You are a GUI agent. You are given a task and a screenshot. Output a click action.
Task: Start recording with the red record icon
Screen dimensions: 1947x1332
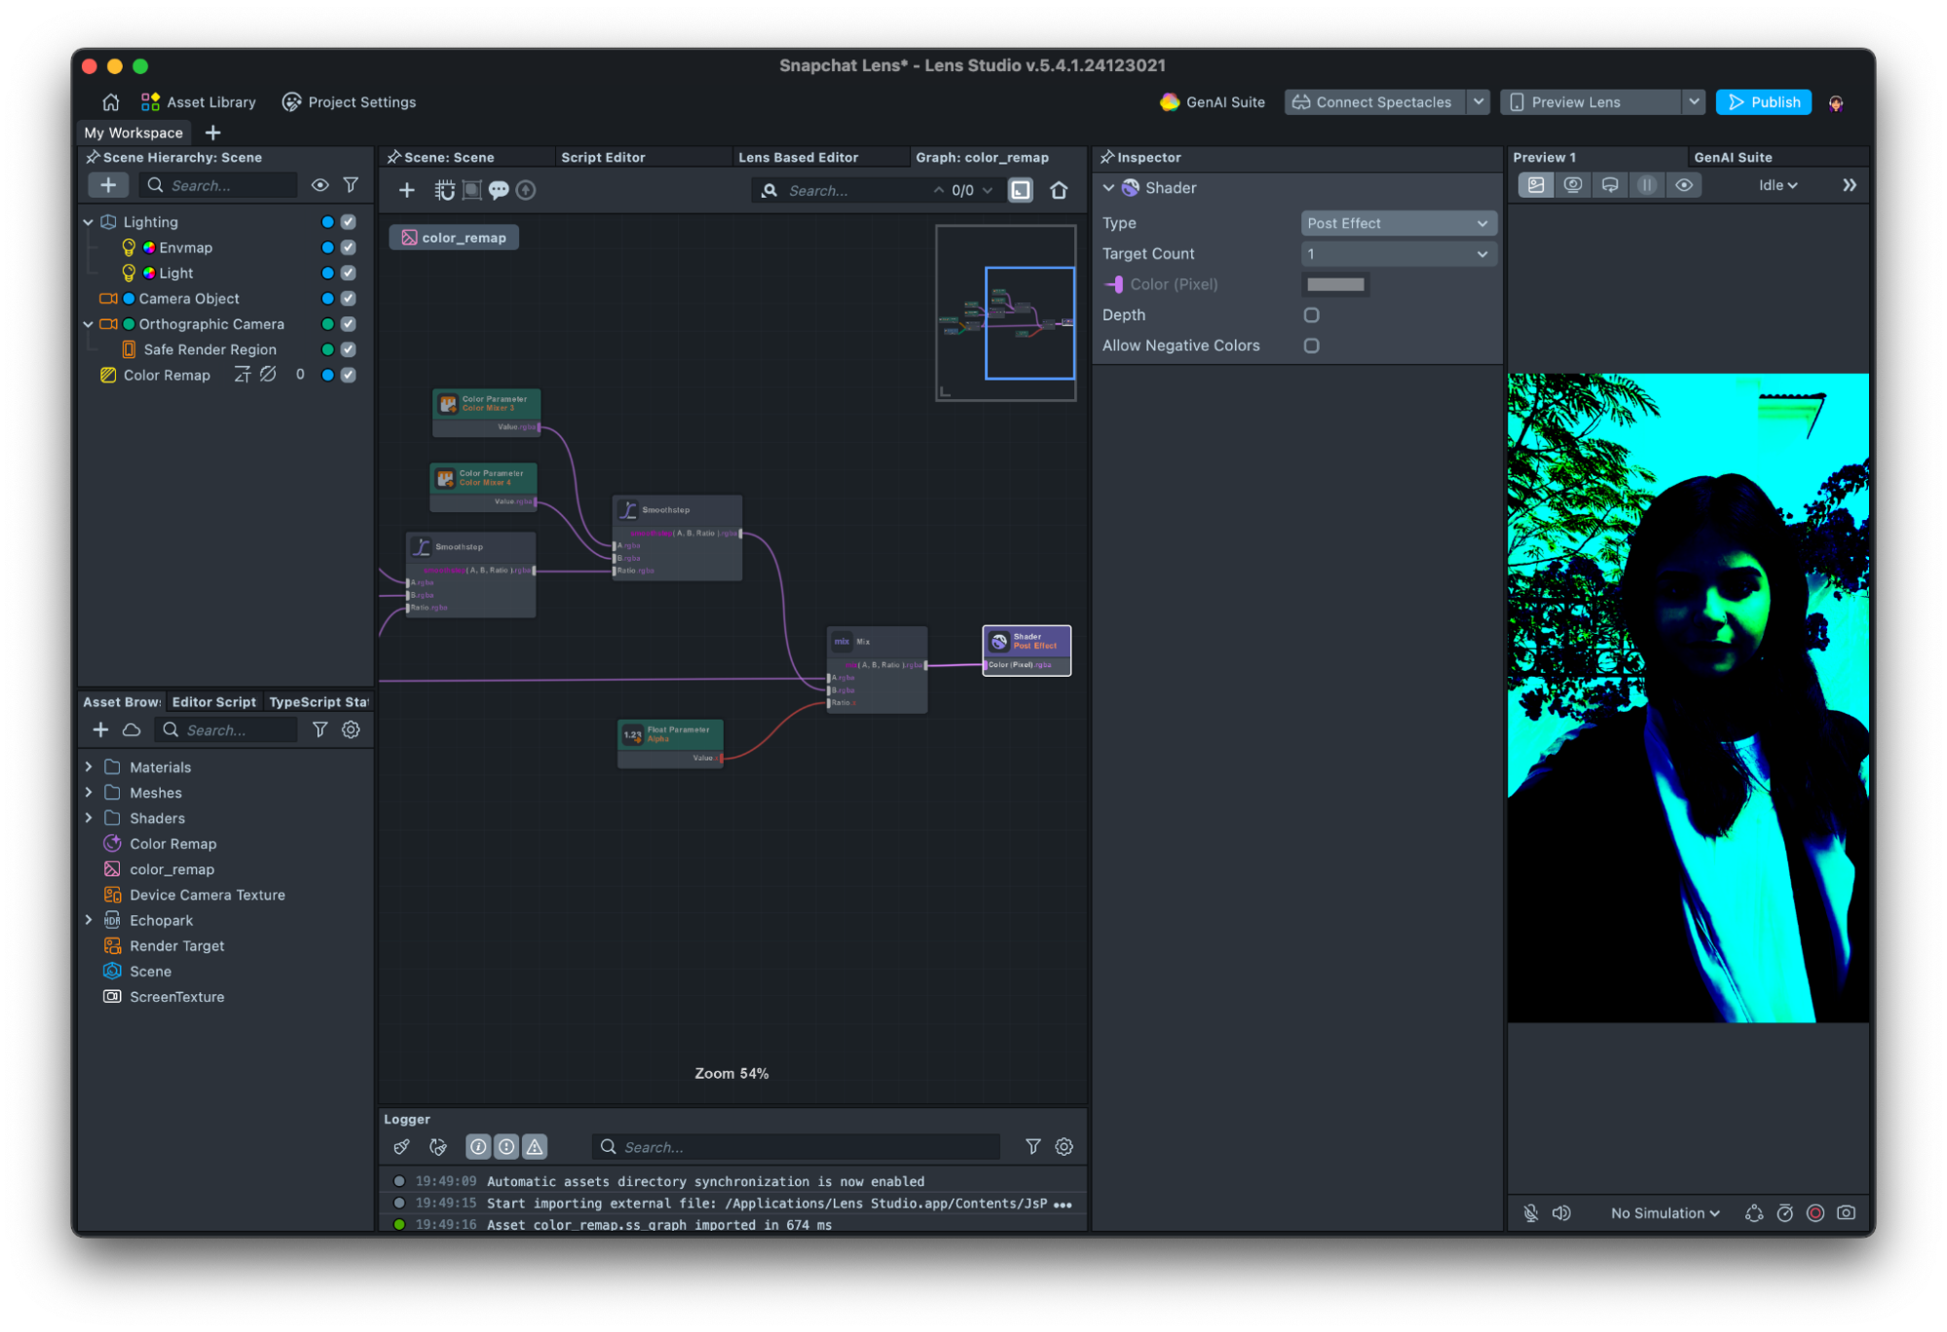(1815, 1212)
